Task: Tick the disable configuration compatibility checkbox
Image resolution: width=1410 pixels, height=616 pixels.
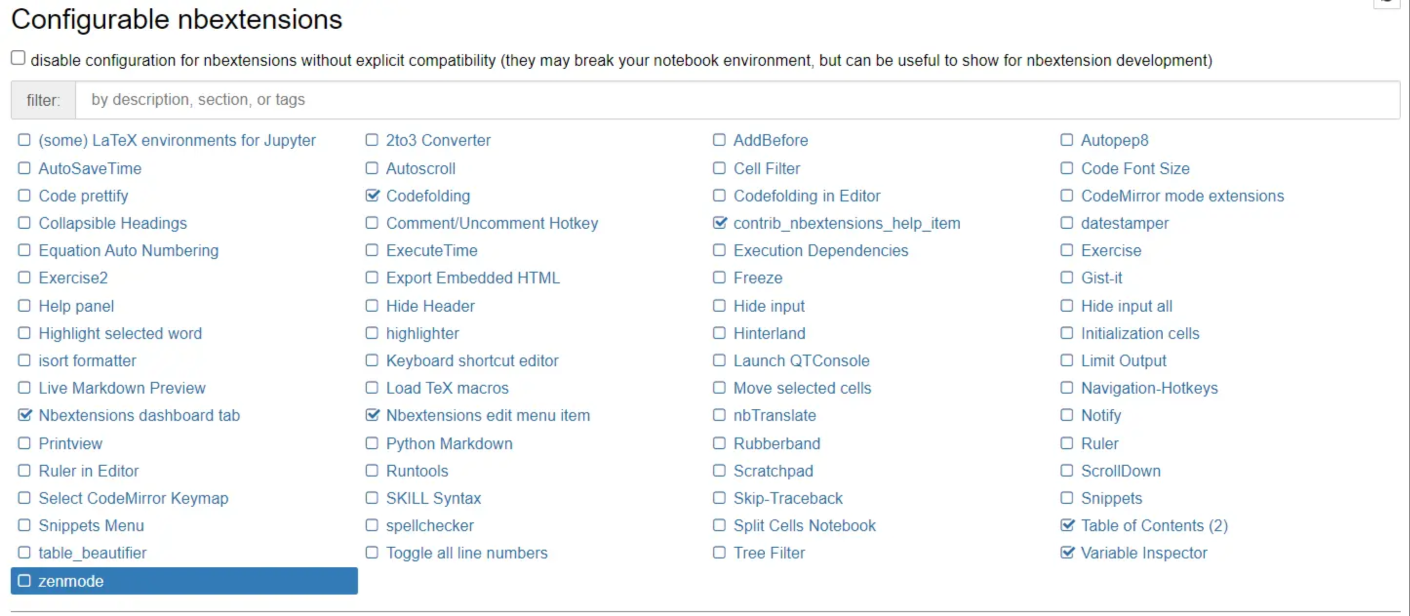Action: [x=18, y=58]
